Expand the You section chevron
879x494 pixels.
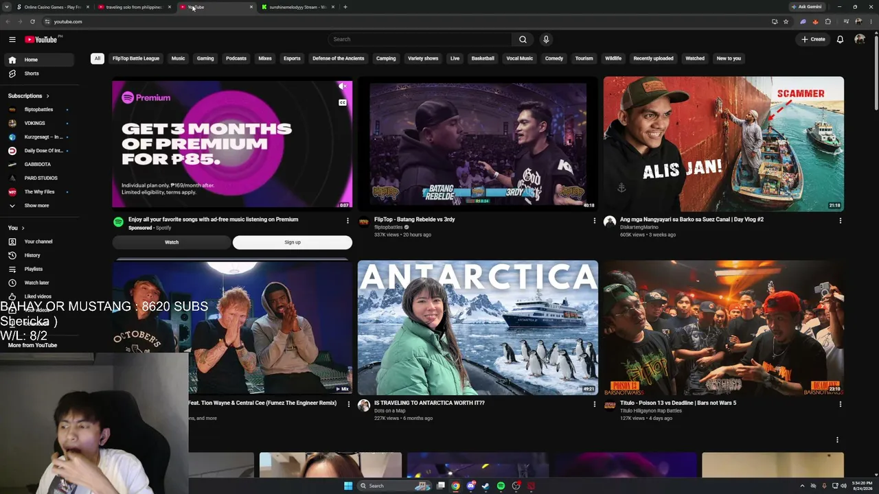23,228
